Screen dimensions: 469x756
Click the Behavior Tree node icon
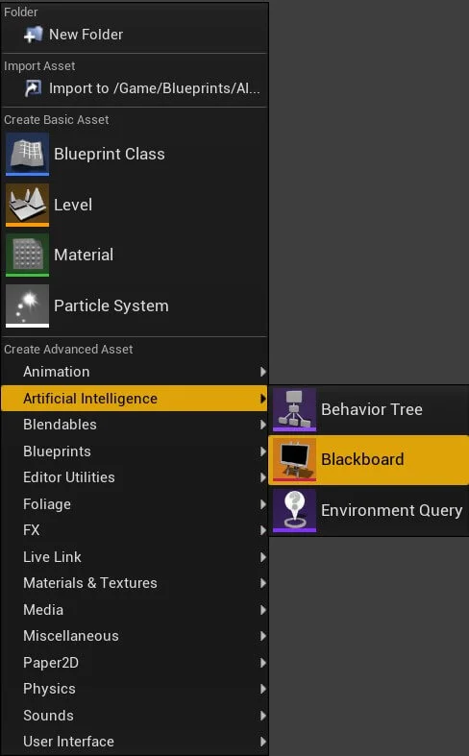coord(294,409)
